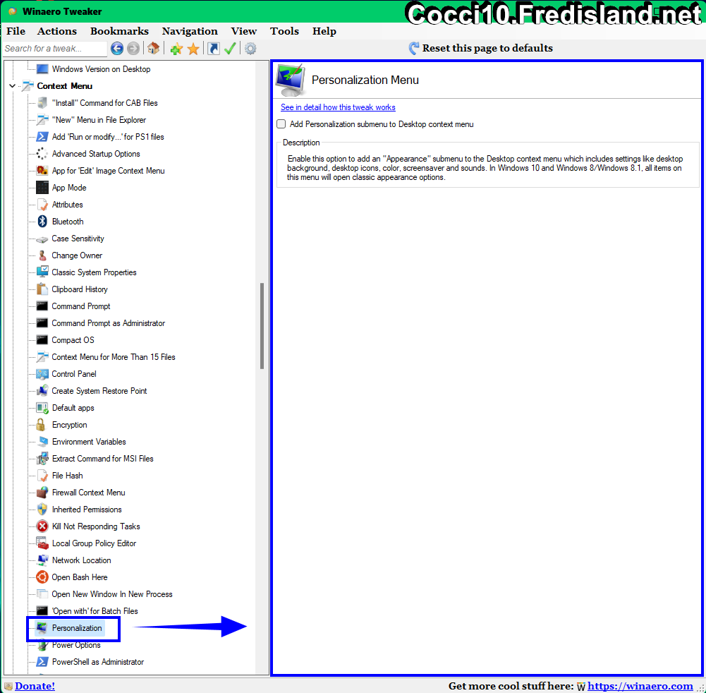Select "Install" Command for CAB Files

(105, 103)
